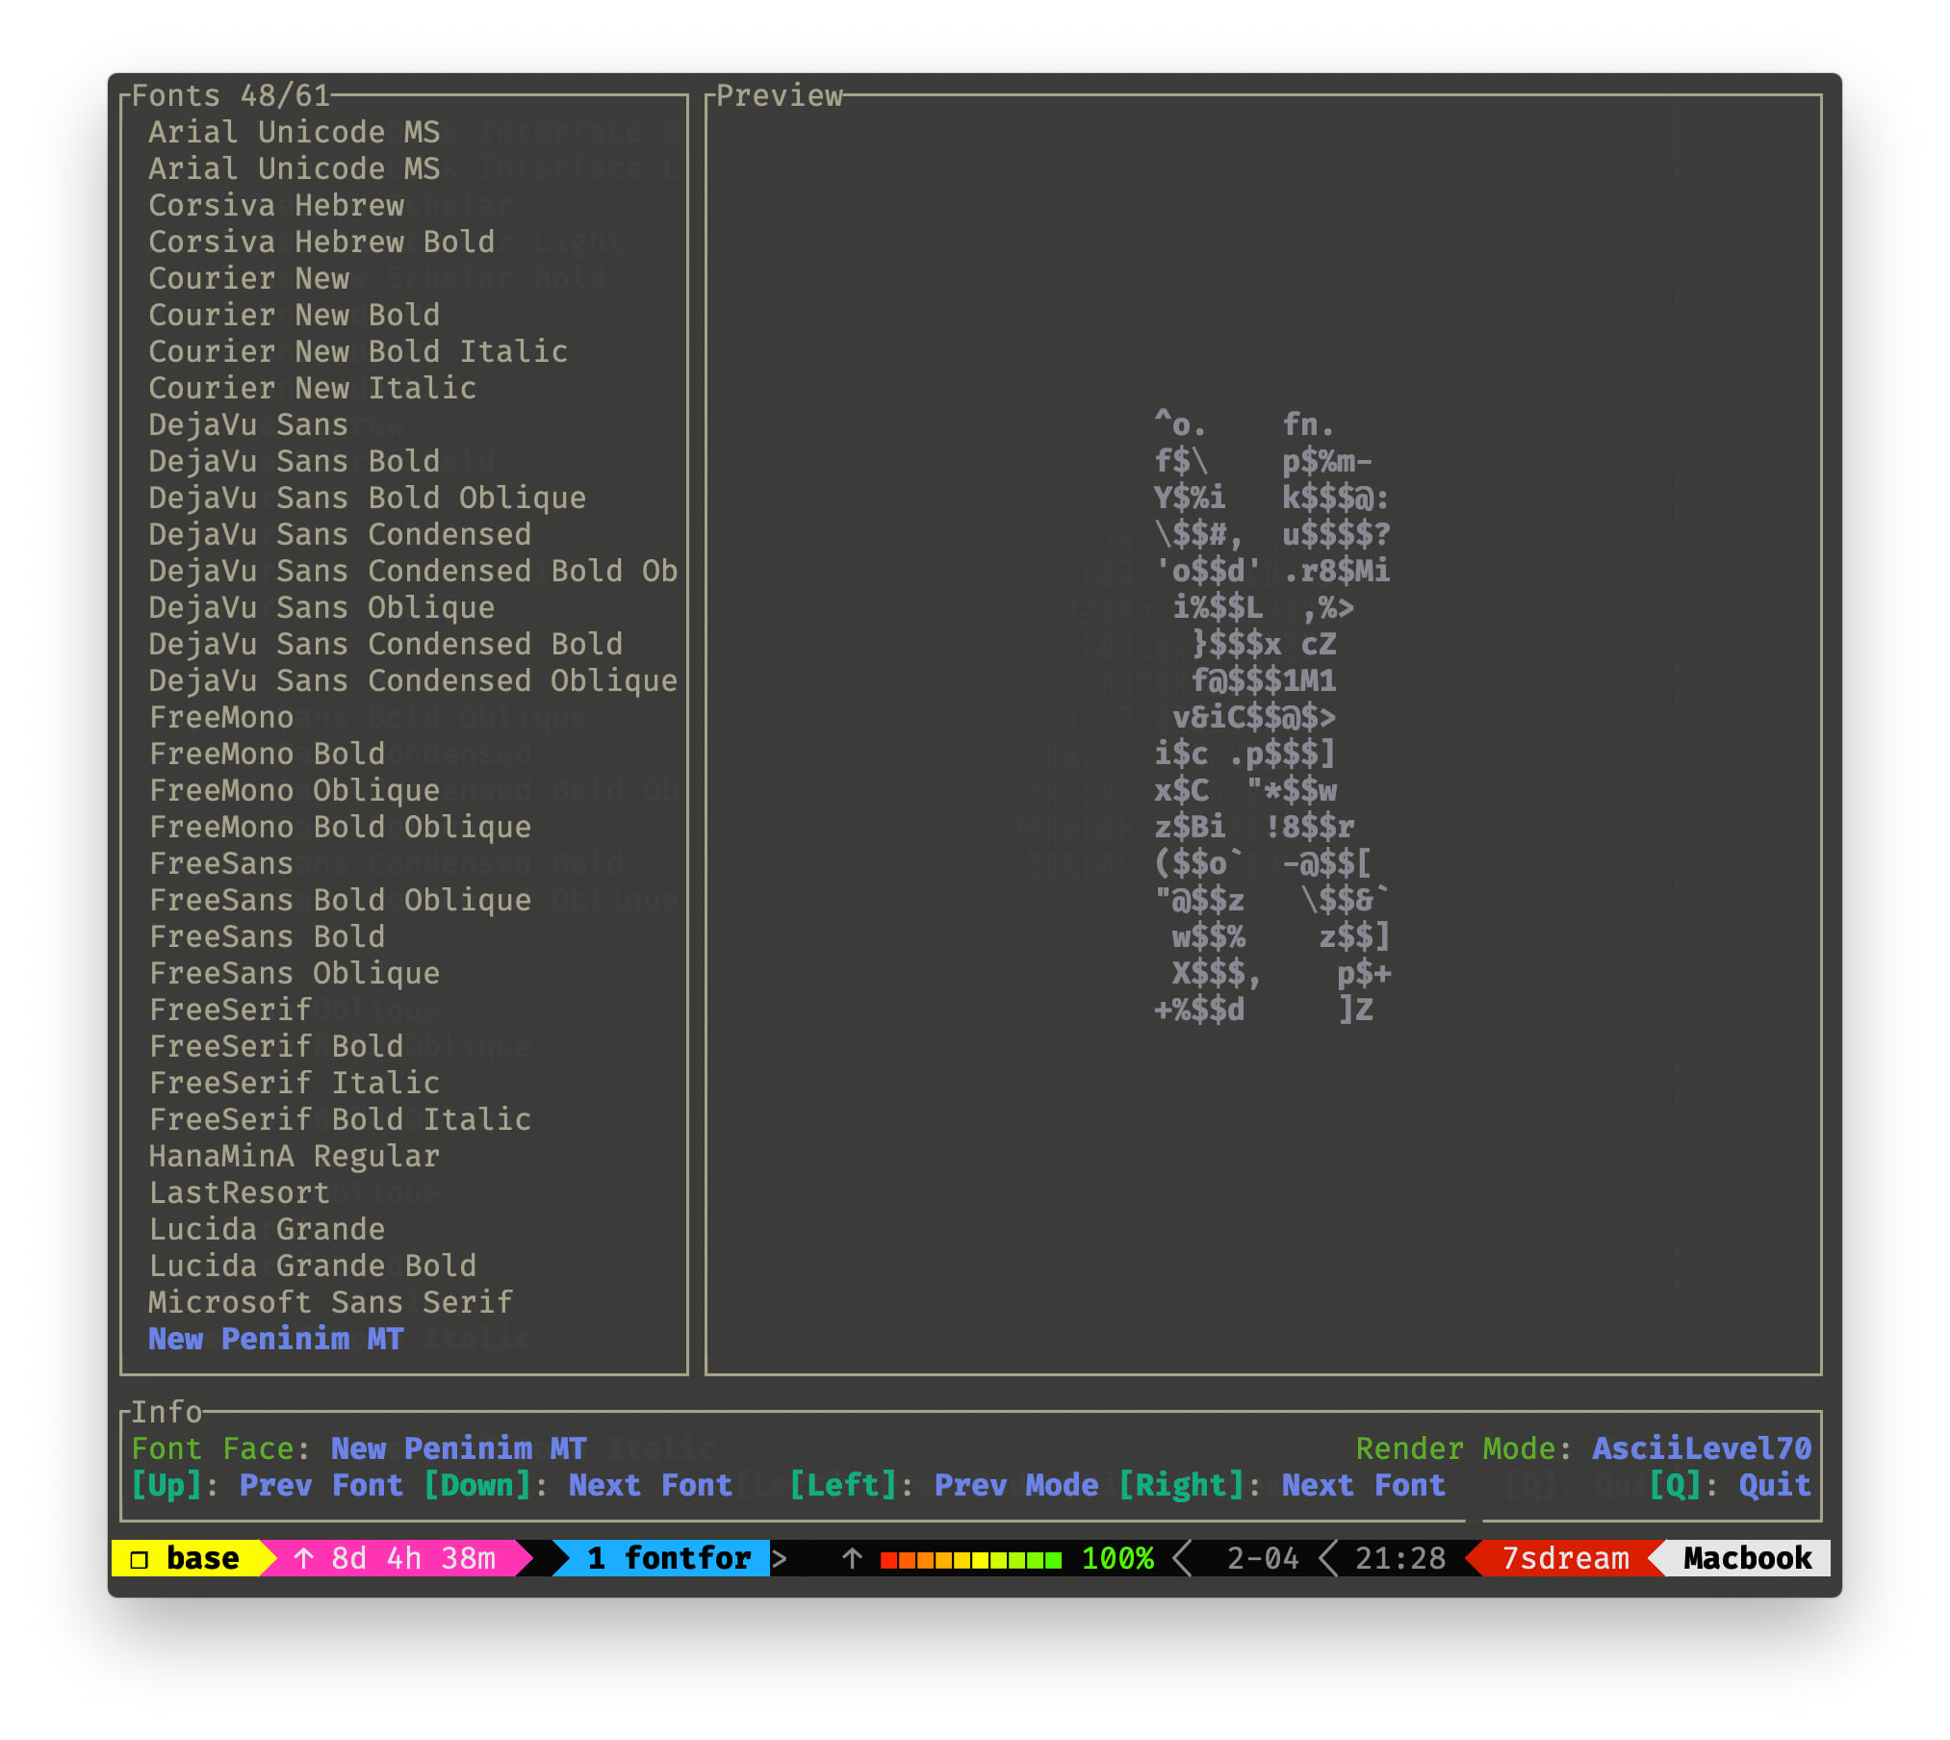Viewport: 1950px width, 1740px height.
Task: Select 'DejaVu Sans Condensed Oblique' font
Action: pyautogui.click(x=413, y=680)
